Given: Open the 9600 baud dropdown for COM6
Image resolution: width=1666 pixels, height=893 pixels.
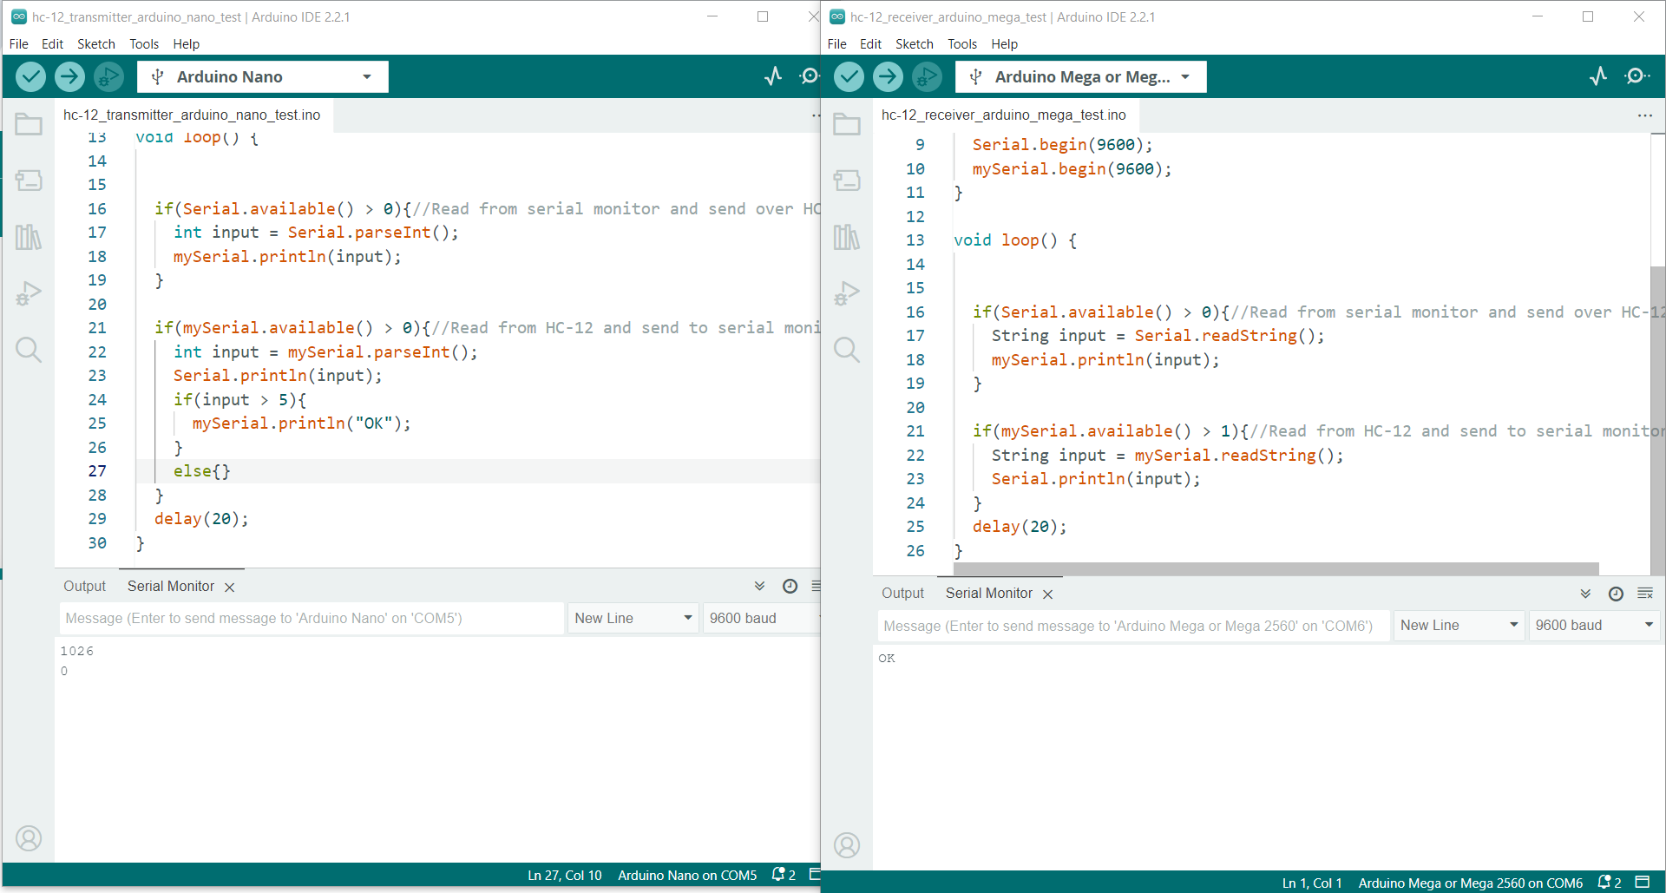Looking at the screenshot, I should pyautogui.click(x=1593, y=626).
